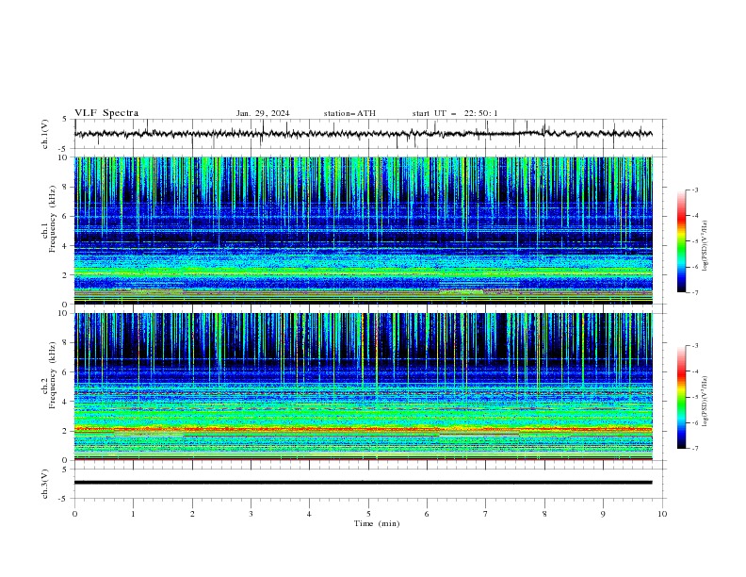Click time axis tick label "9"
The width and height of the screenshot is (746, 577).
click(x=603, y=514)
